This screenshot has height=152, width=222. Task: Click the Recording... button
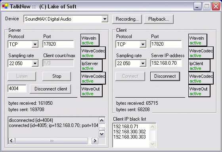pos(127,19)
